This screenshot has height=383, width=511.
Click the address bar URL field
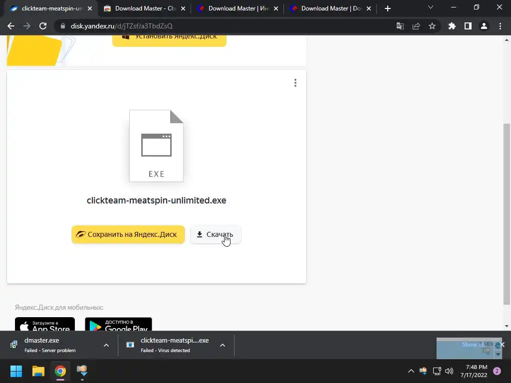pyautogui.click(x=225, y=26)
